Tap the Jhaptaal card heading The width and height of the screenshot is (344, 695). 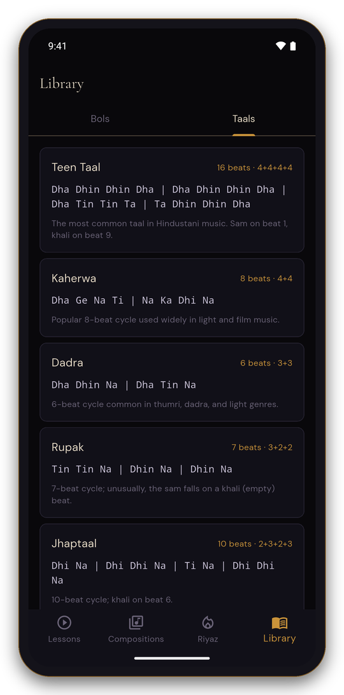coord(74,543)
